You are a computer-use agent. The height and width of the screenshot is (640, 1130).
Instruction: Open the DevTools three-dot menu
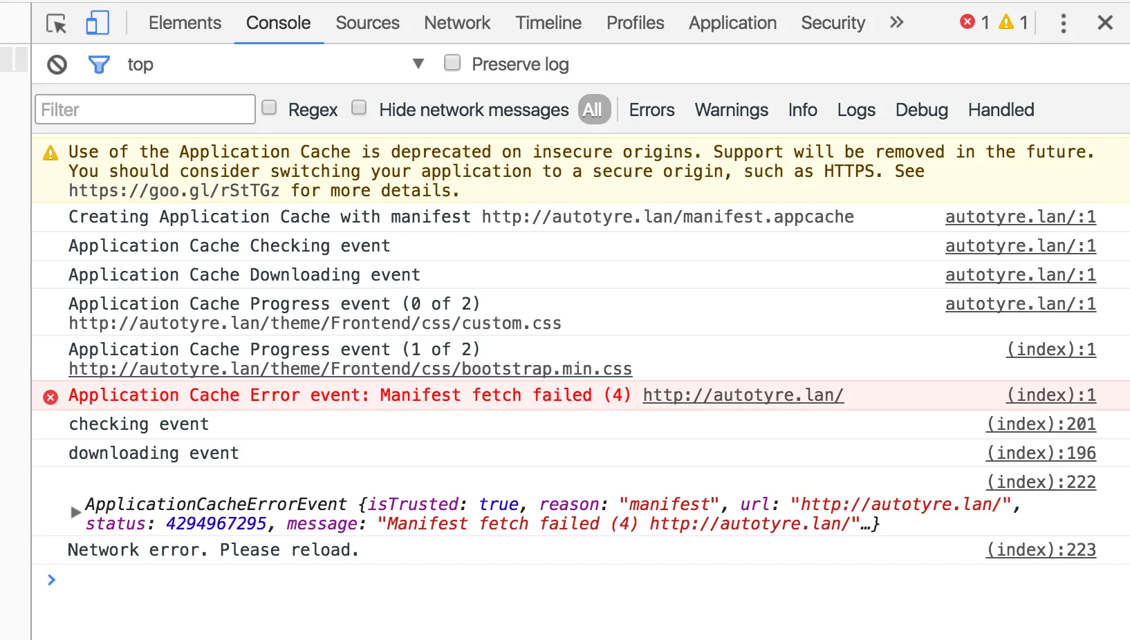click(1063, 23)
